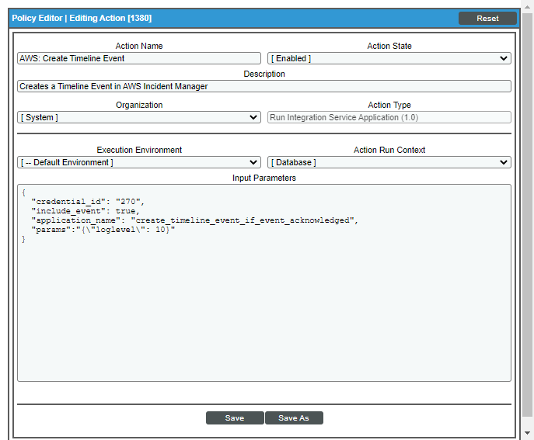Click the "credential_id": "270" line
The image size is (534, 440).
pyautogui.click(x=88, y=202)
